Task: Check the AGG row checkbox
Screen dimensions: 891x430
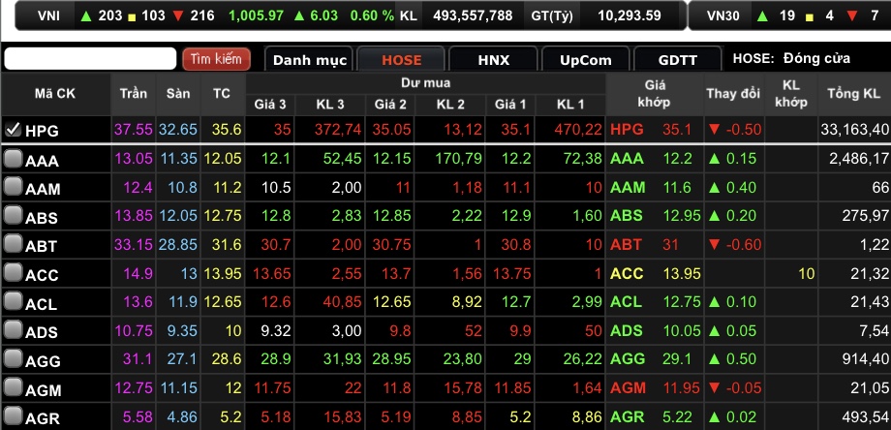Action: 13,358
